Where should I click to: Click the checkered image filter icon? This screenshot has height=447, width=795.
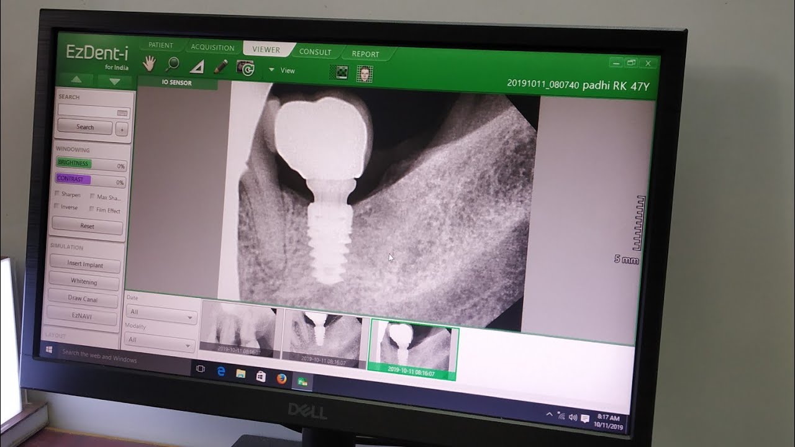pos(342,72)
